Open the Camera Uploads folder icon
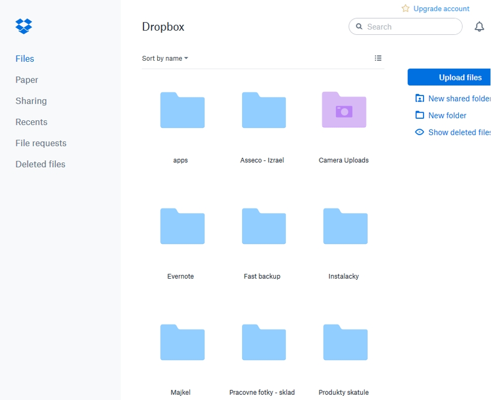This screenshot has height=400, width=491. pos(344,110)
